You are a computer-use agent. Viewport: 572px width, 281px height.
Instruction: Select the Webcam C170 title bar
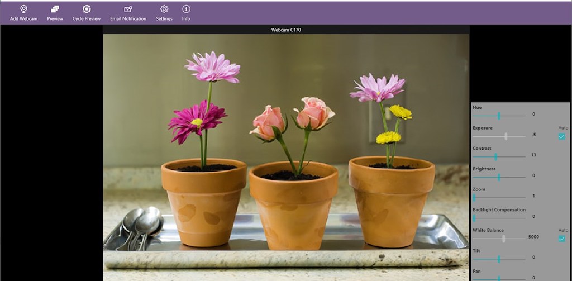click(286, 30)
